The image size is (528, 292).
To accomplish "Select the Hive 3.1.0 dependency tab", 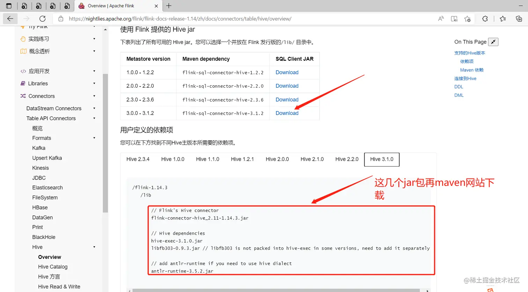I will [x=382, y=159].
